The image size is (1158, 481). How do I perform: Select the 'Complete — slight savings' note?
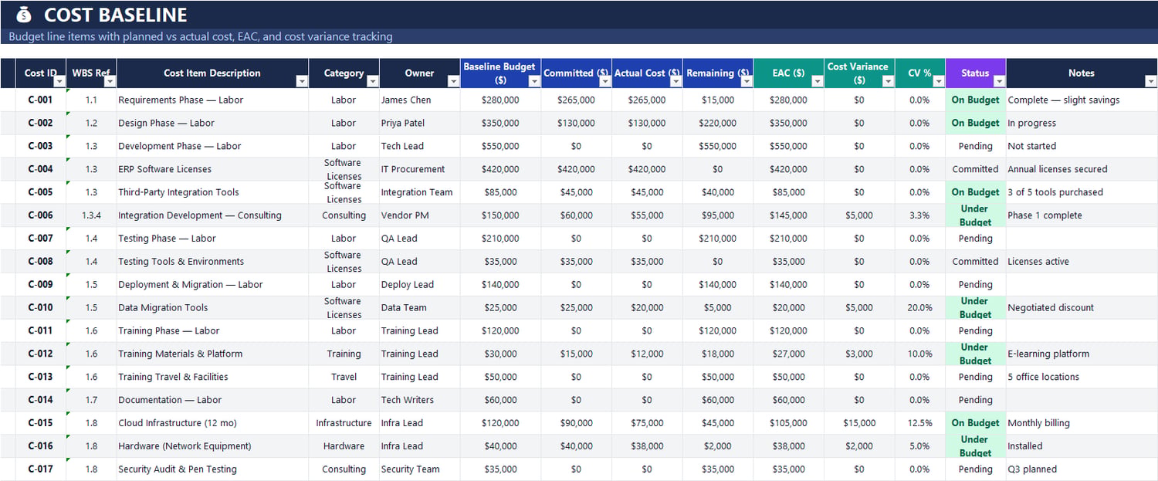1082,100
